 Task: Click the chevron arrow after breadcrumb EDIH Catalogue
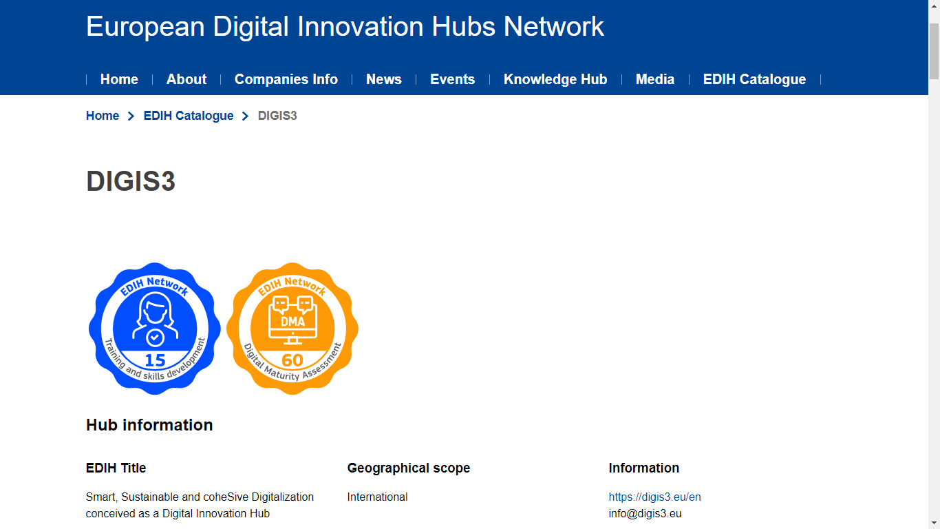[x=246, y=116]
